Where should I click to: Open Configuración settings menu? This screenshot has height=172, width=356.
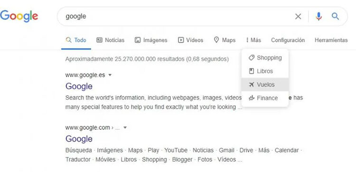[288, 40]
